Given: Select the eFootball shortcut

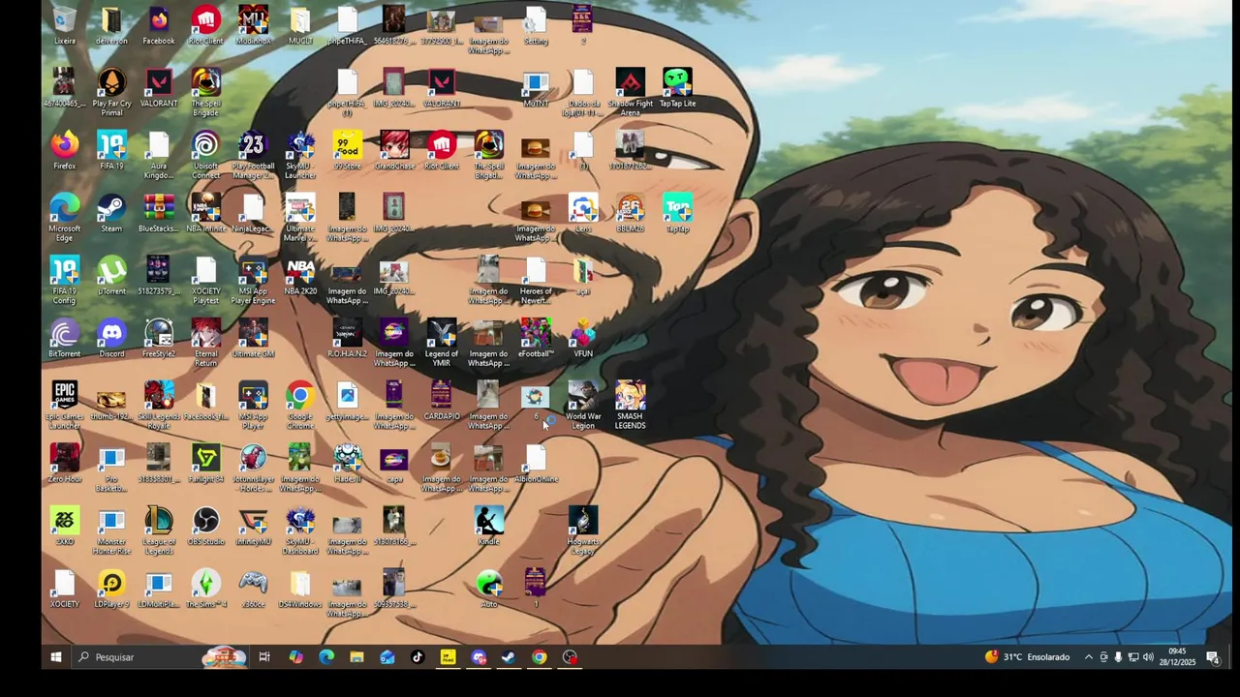Looking at the screenshot, I should pos(536,339).
